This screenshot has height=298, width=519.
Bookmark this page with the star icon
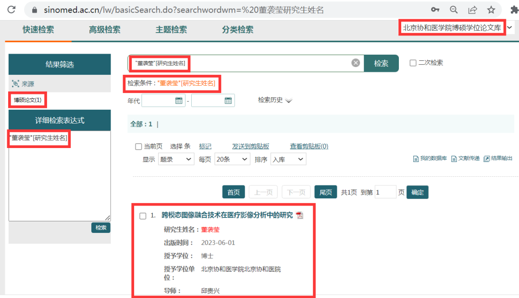491,10
